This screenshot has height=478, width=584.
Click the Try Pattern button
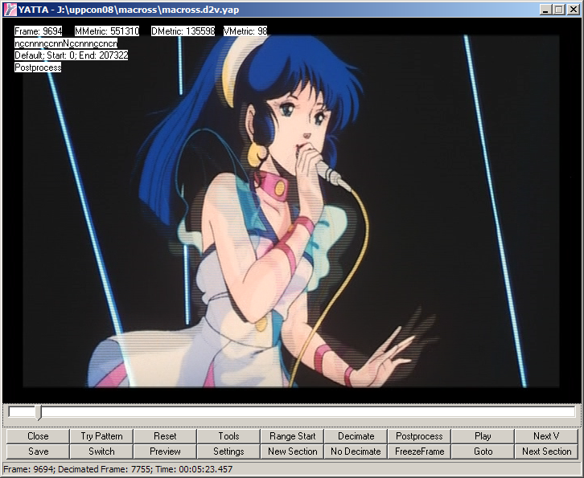click(x=101, y=436)
